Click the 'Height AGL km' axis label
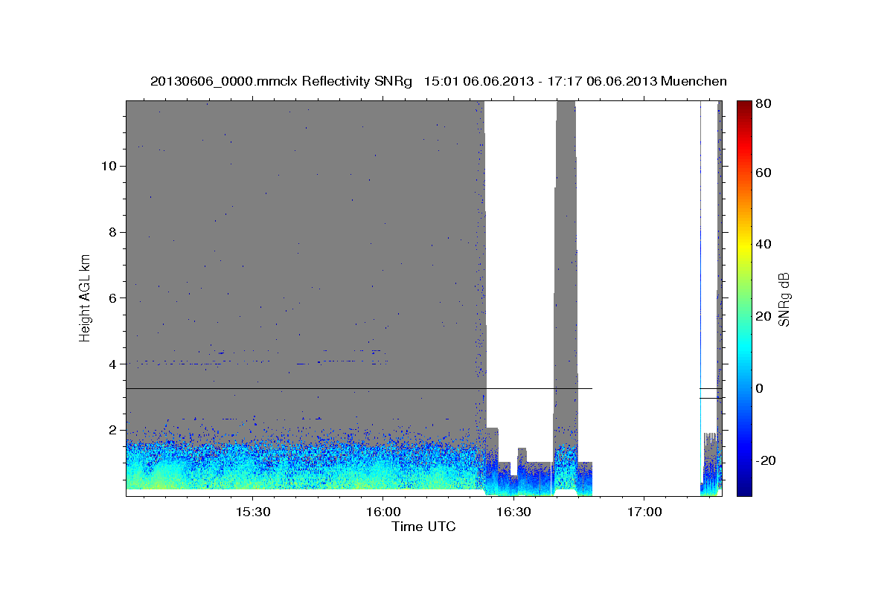This screenshot has height=595, width=893. point(86,297)
